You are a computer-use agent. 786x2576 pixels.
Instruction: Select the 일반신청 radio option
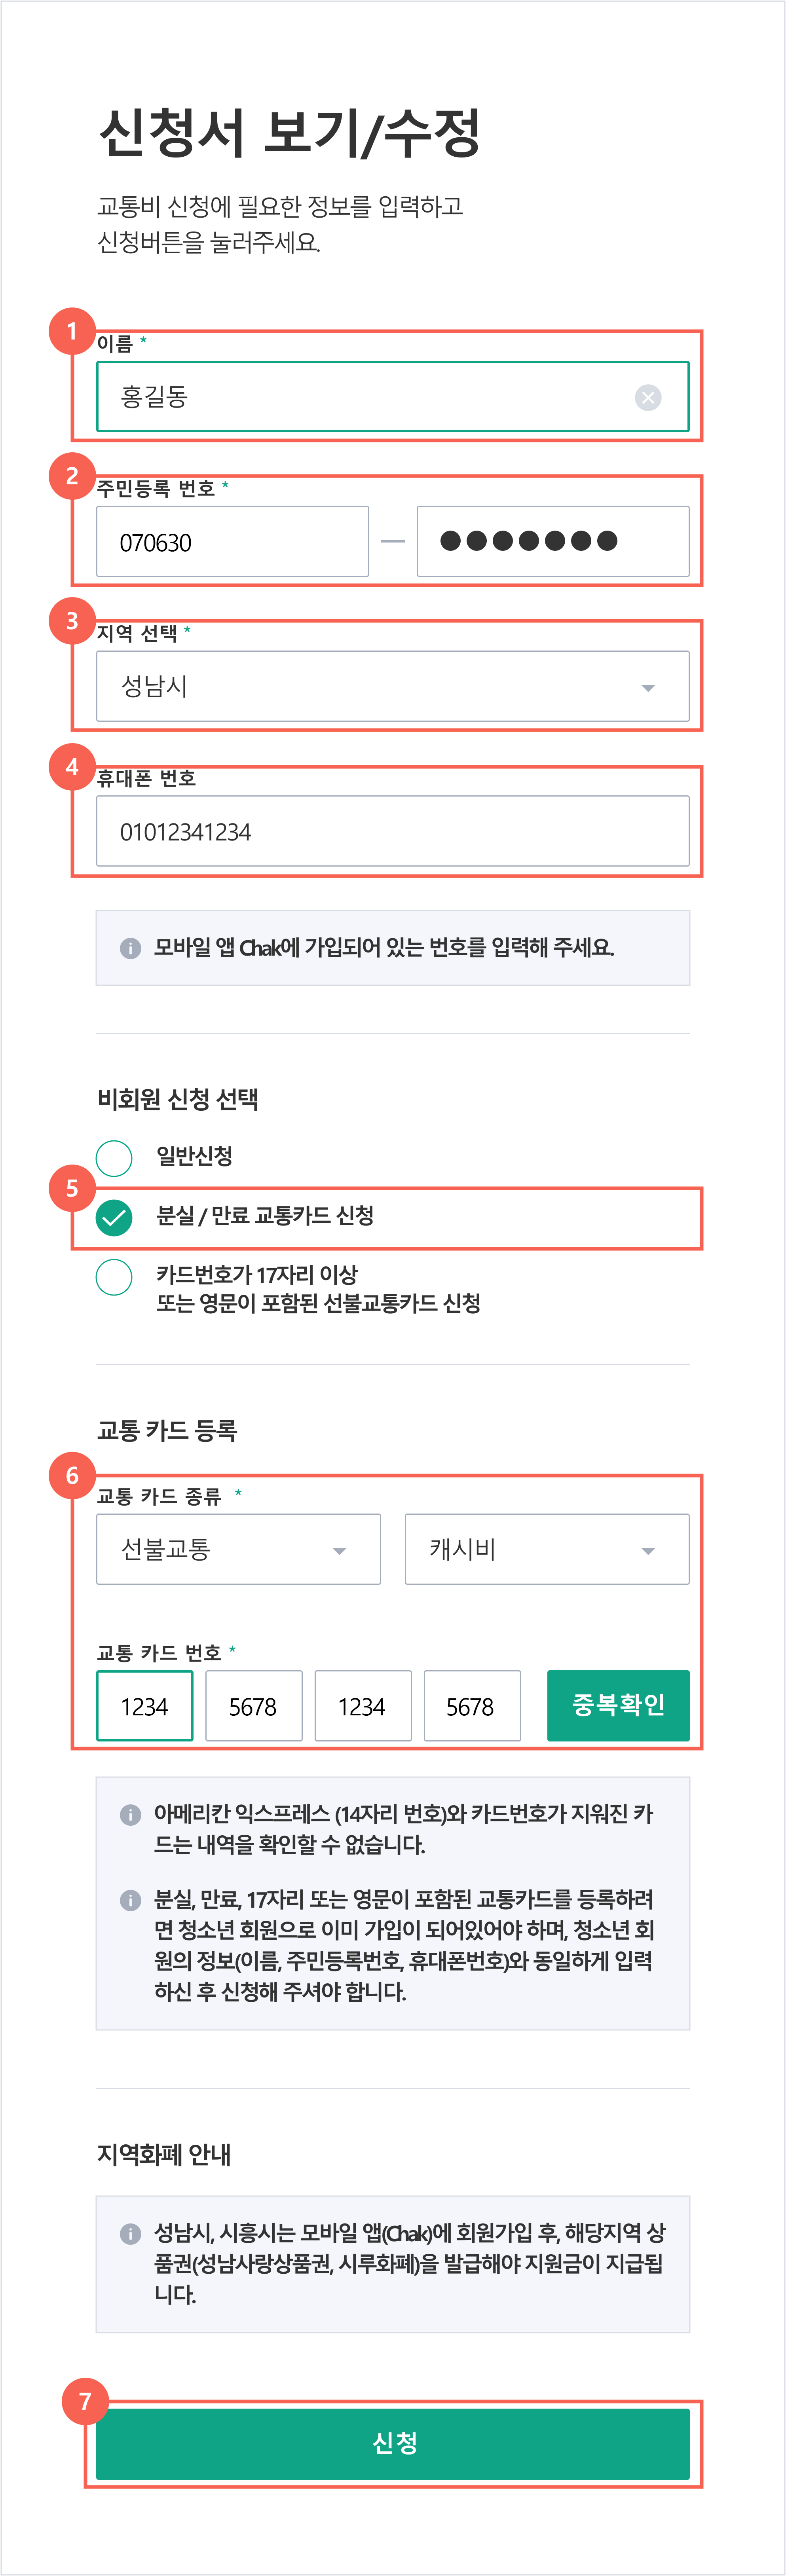tap(114, 1158)
